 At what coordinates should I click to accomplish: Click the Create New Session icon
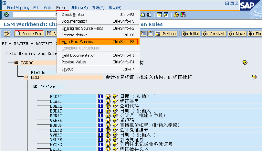click(159, 15)
